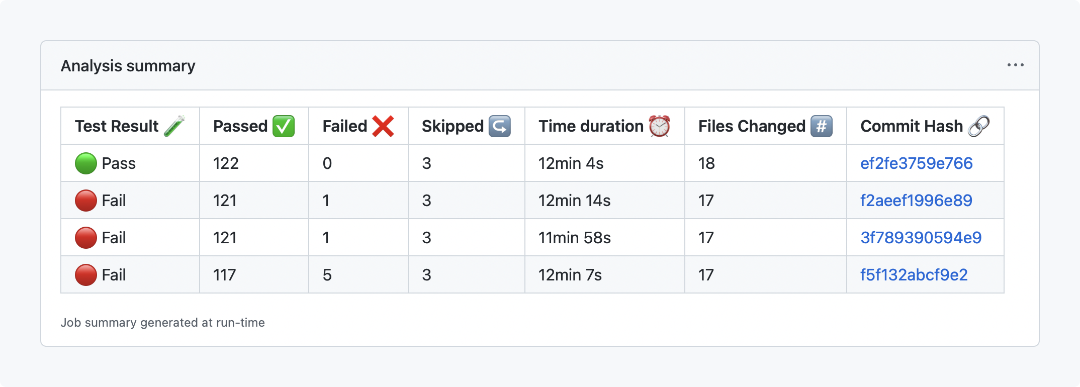Image resolution: width=1080 pixels, height=387 pixels.
Task: Click the green checkmark Passed icon
Action: coord(284,126)
